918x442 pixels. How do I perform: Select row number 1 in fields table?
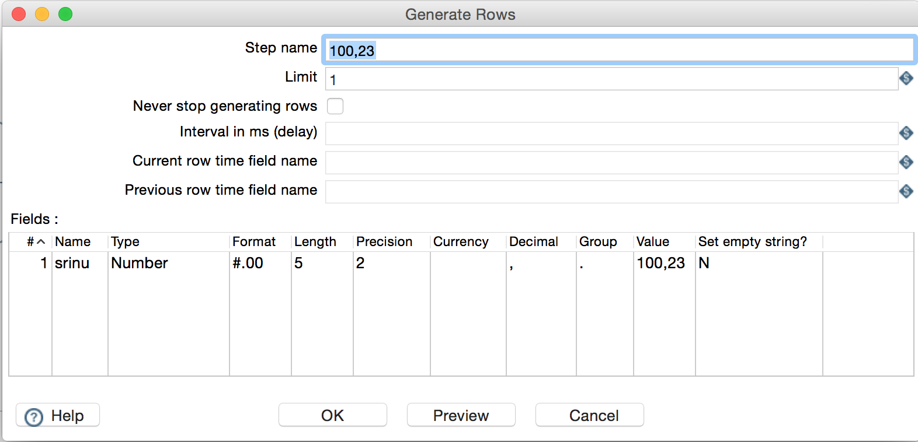[x=31, y=264]
